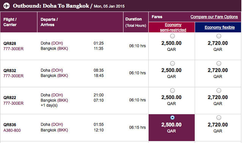Click the Departs / Arrives column header
This screenshot has height=143, width=243.
[80, 22]
